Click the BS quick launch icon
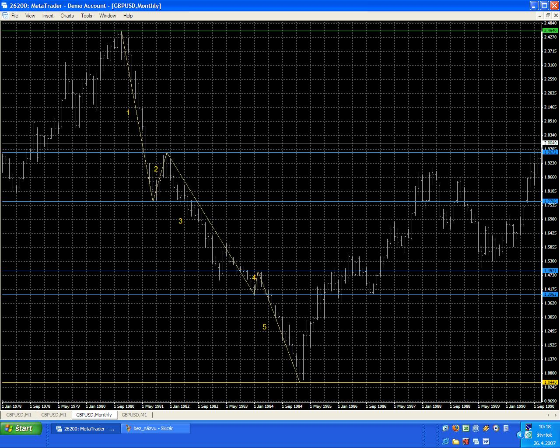Screen dimensions: 560x448 476,428
